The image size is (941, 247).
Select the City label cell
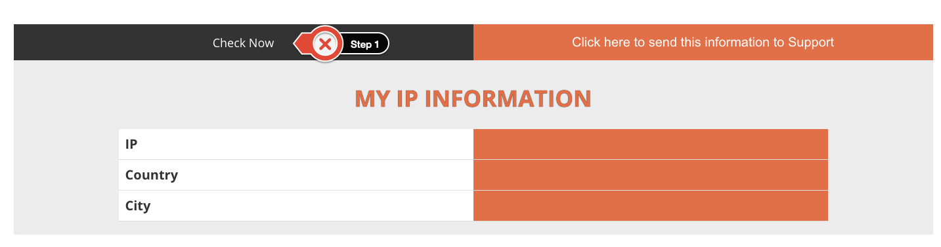pyautogui.click(x=296, y=206)
